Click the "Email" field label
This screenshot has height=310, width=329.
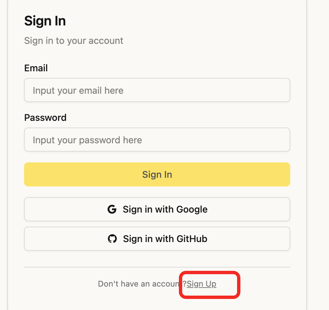pos(36,68)
